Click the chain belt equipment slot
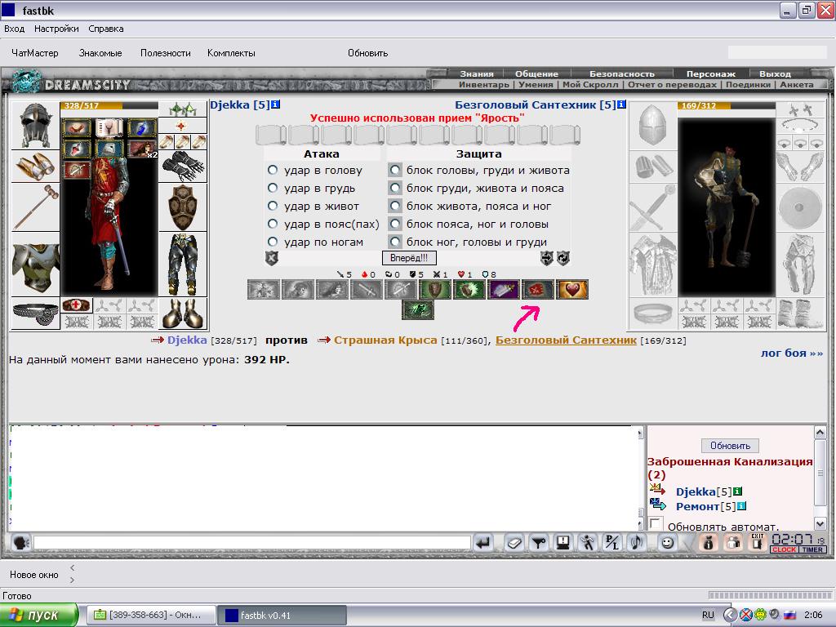 coord(35,313)
